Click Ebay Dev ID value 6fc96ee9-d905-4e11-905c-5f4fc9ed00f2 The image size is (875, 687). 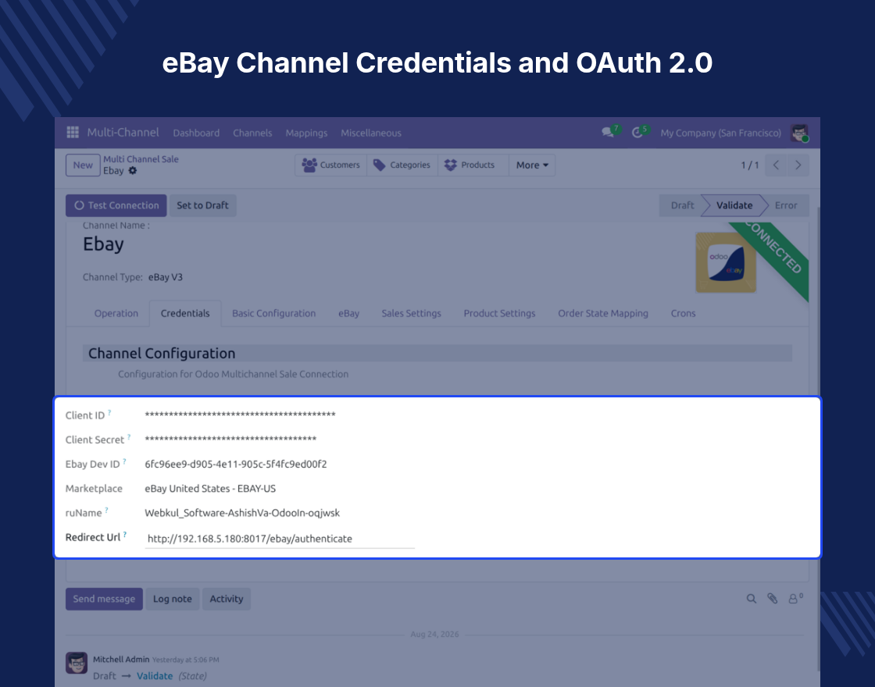click(x=235, y=464)
